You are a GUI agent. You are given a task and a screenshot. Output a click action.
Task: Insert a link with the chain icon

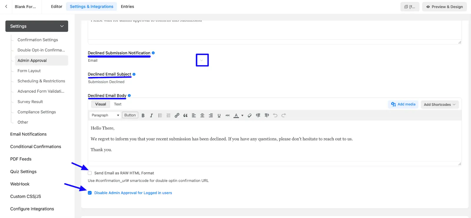177,115
